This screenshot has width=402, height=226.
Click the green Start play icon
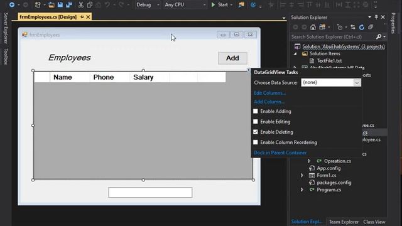click(x=213, y=4)
